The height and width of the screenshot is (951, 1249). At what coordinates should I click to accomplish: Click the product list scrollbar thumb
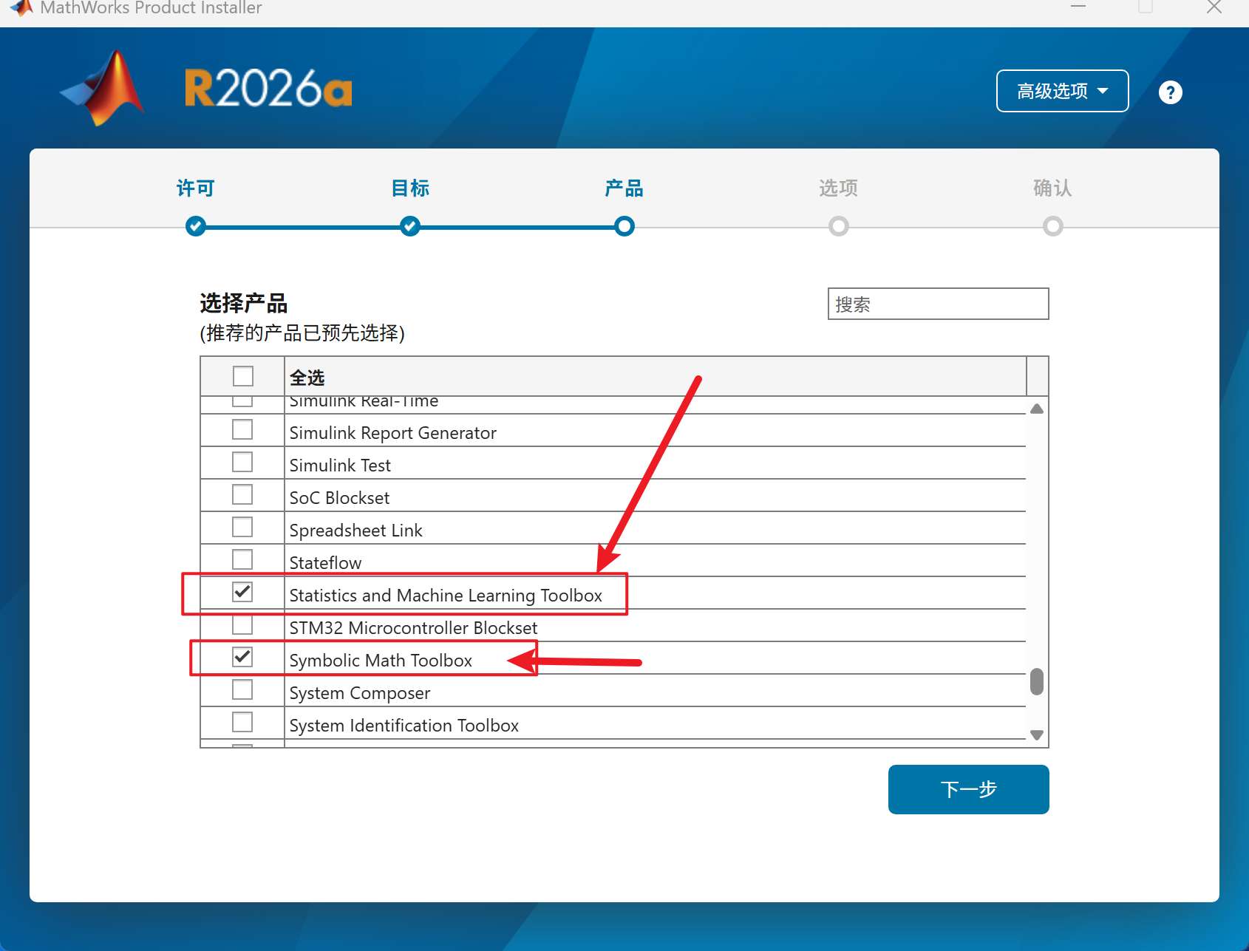1037,682
